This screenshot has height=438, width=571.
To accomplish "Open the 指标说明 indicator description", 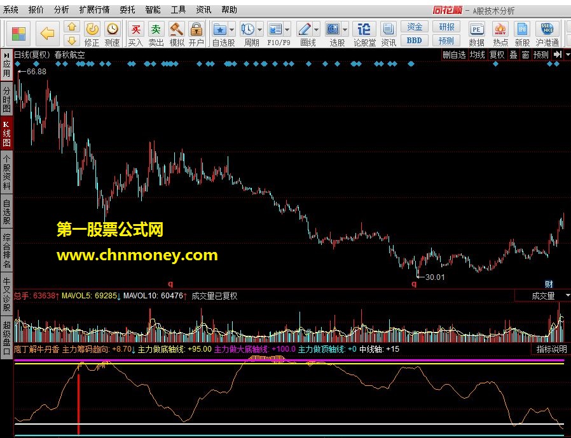I will (x=551, y=349).
